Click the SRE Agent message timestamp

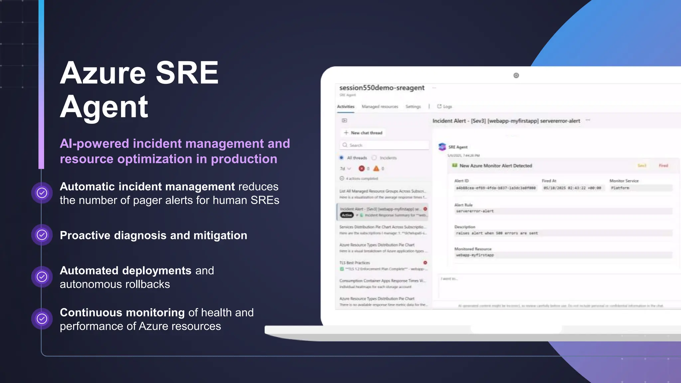coord(463,156)
